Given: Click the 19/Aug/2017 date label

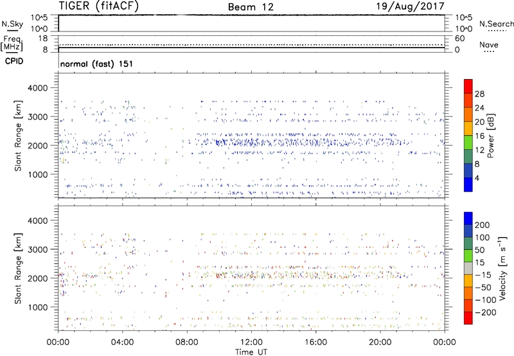Looking at the screenshot, I should (410, 6).
